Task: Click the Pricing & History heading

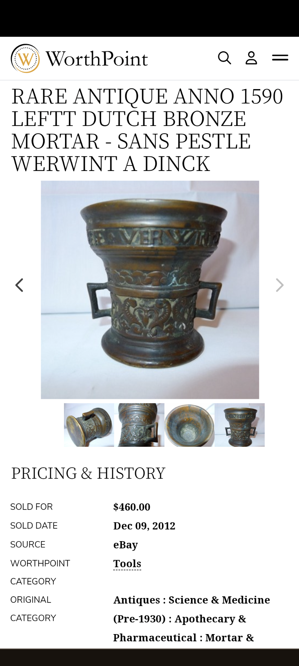Action: point(88,473)
